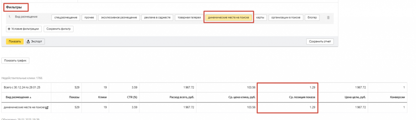Click the external link icon beside the placement row
The image size is (416, 120).
coord(47,107)
